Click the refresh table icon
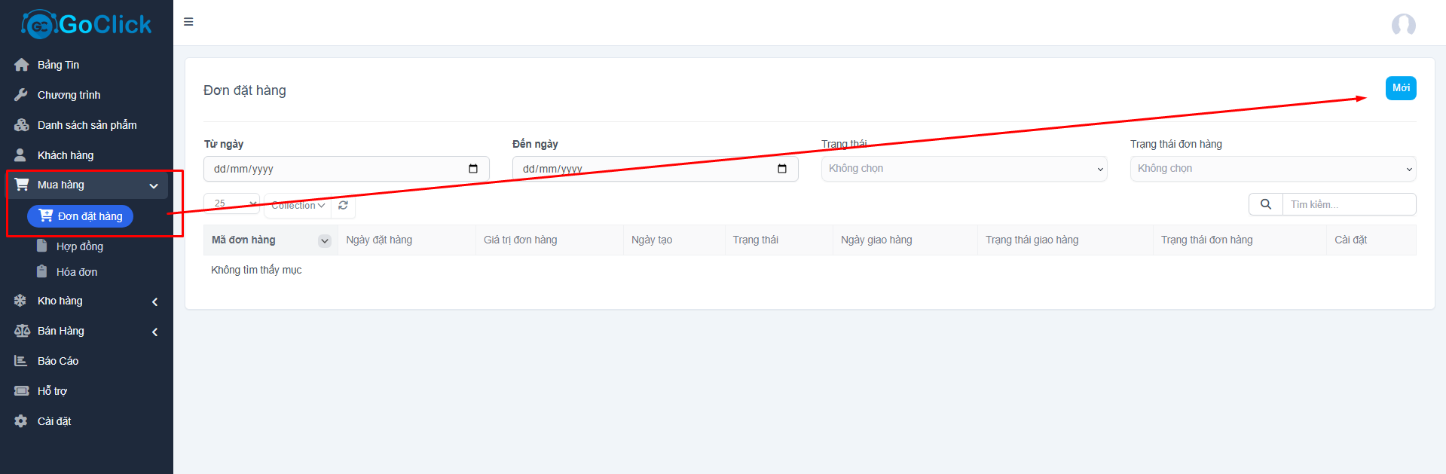Viewport: 1446px width, 474px height. (x=344, y=205)
